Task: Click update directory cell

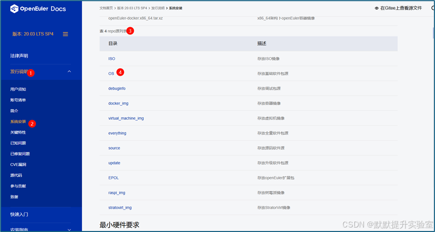Action: pyautogui.click(x=114, y=163)
